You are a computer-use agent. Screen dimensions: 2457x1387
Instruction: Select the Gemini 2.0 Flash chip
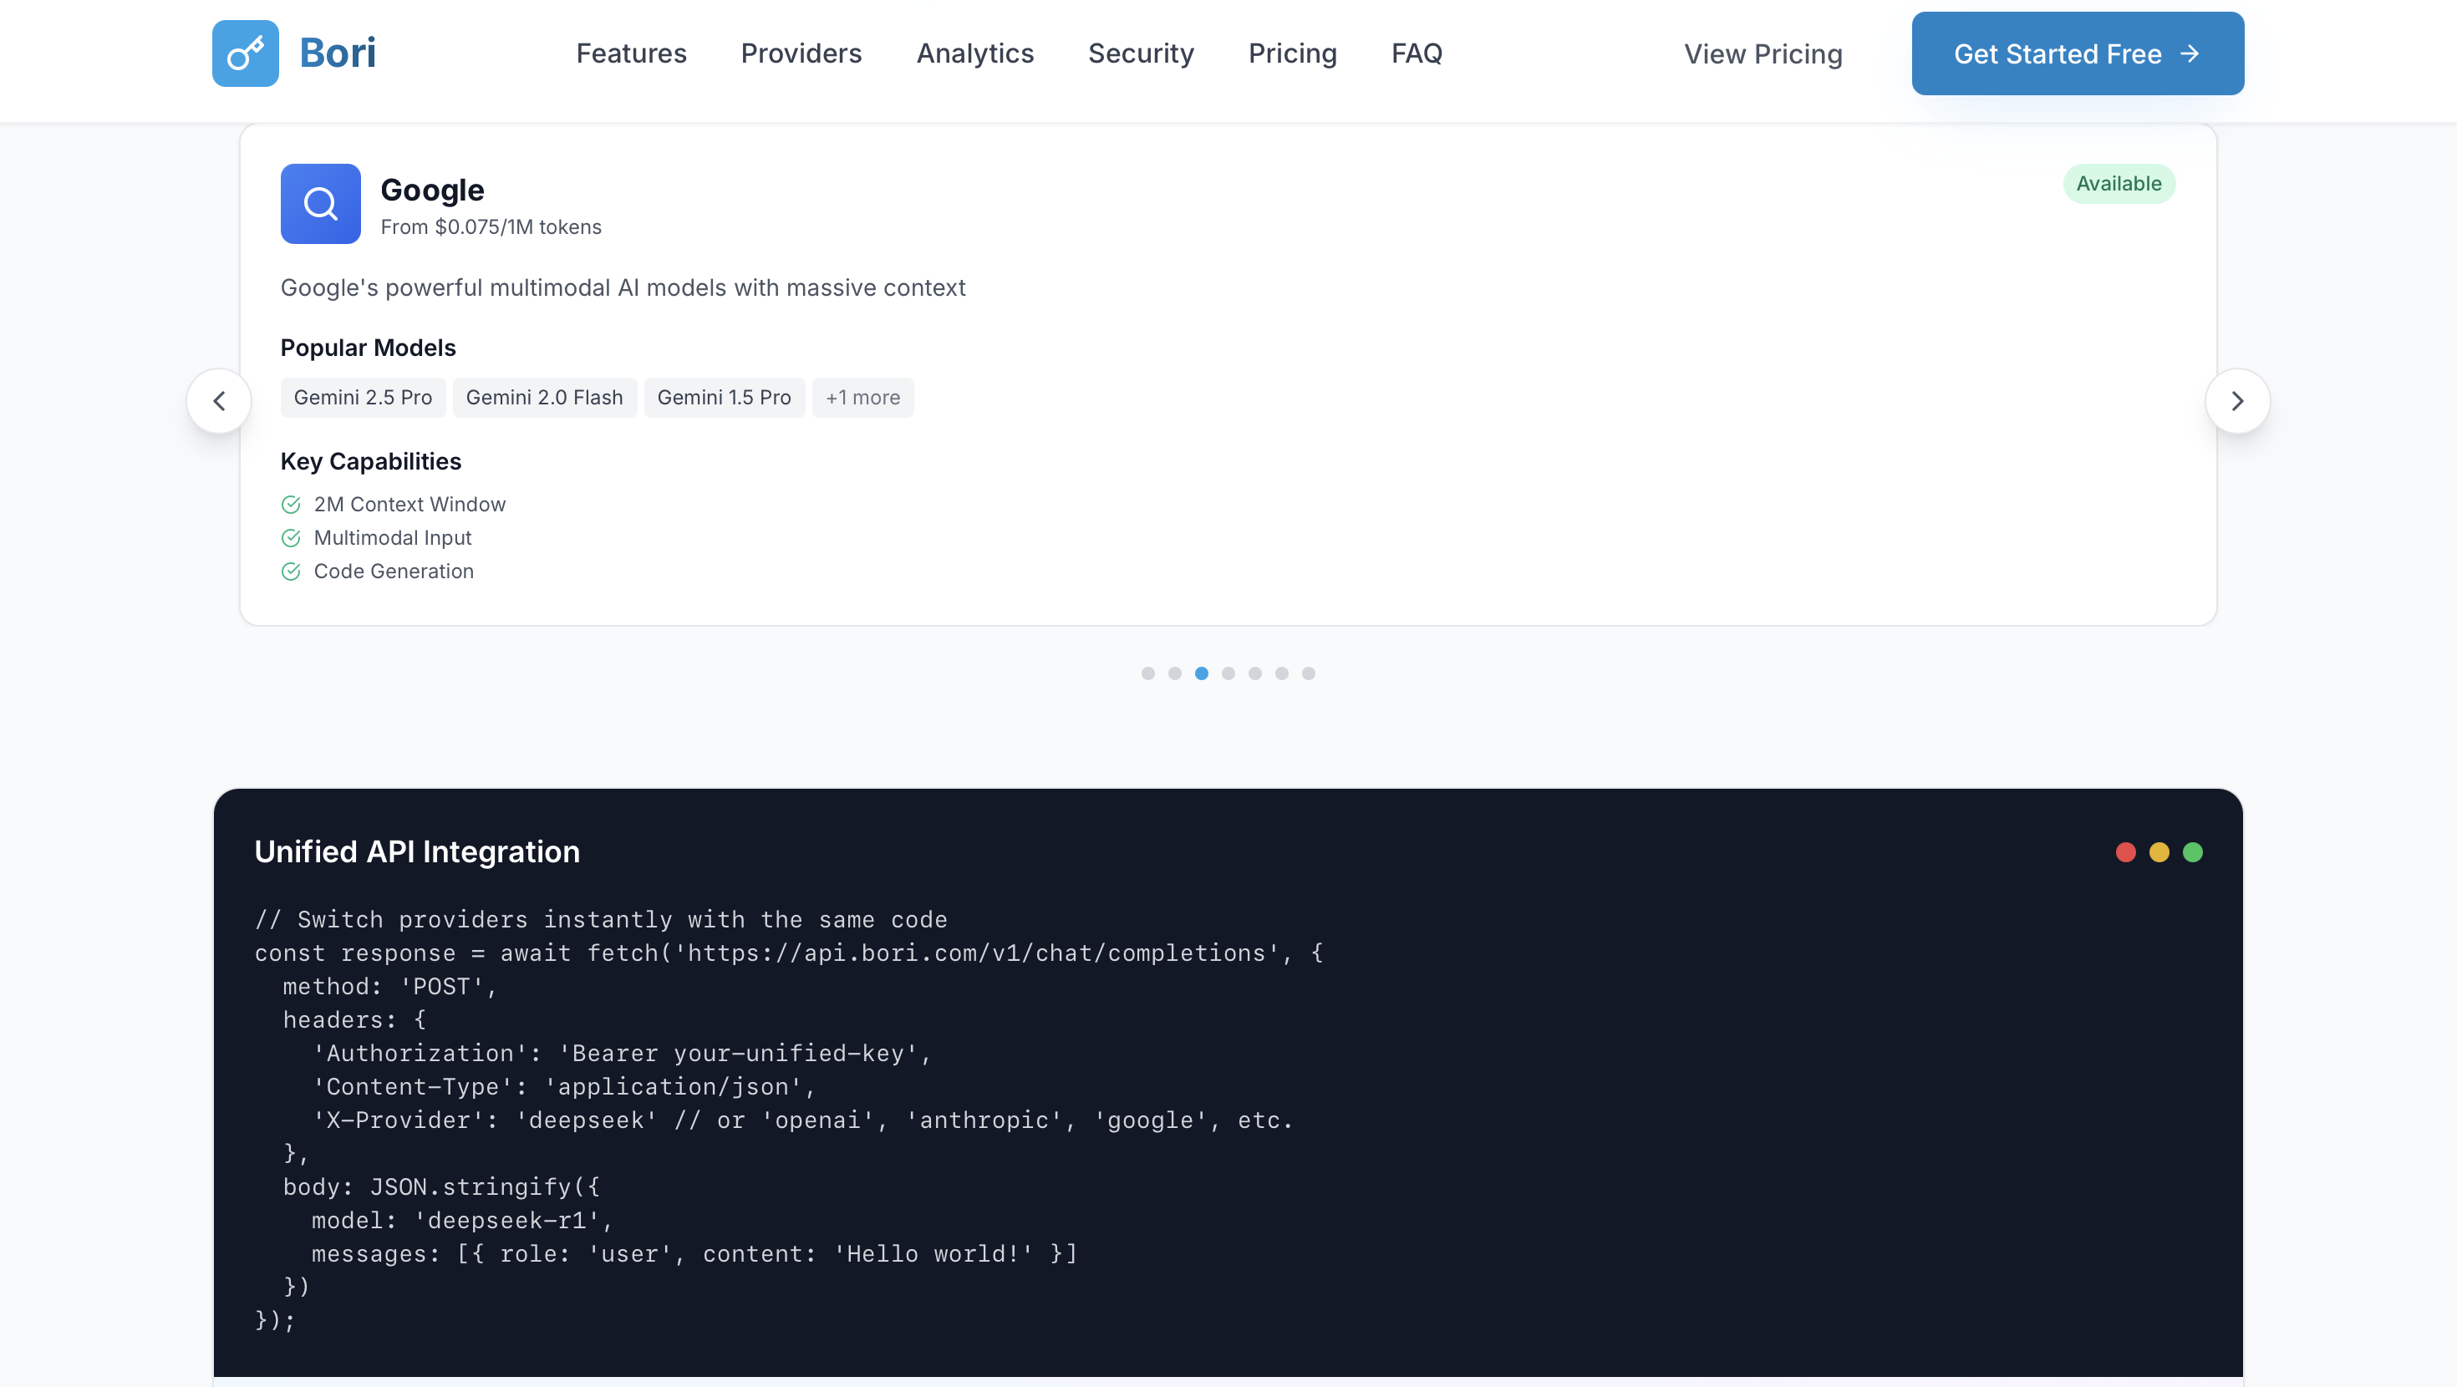click(545, 398)
